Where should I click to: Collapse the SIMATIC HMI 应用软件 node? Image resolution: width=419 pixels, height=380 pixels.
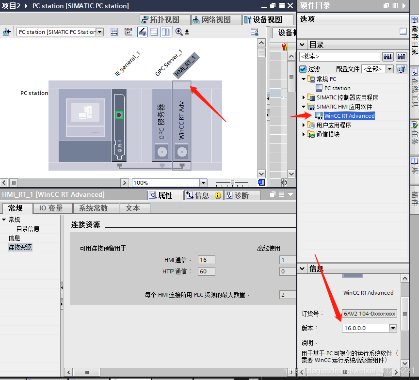coord(303,107)
